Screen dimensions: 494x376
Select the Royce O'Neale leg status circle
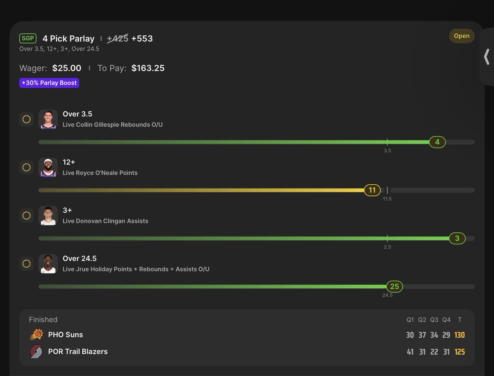26,167
